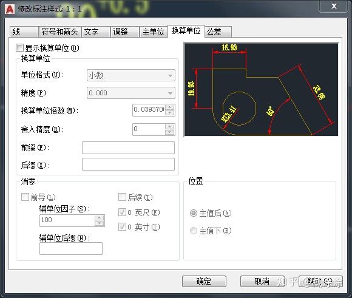Click the 帮助 button
Image resolution: width=352 pixels, height=298 pixels.
[320, 282]
